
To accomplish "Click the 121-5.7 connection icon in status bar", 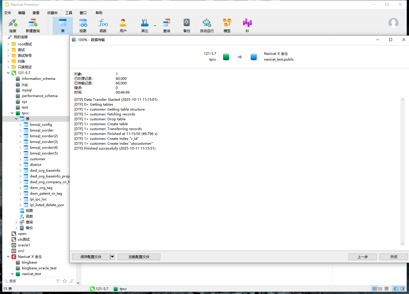I will click(92, 289).
